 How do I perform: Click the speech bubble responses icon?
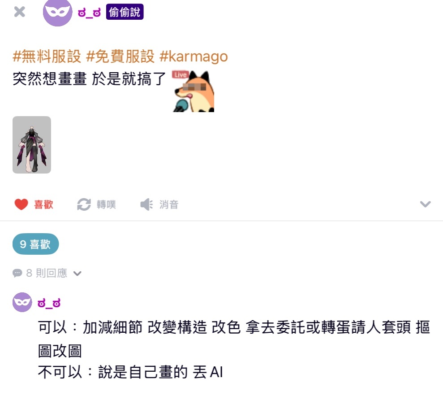[x=17, y=273]
